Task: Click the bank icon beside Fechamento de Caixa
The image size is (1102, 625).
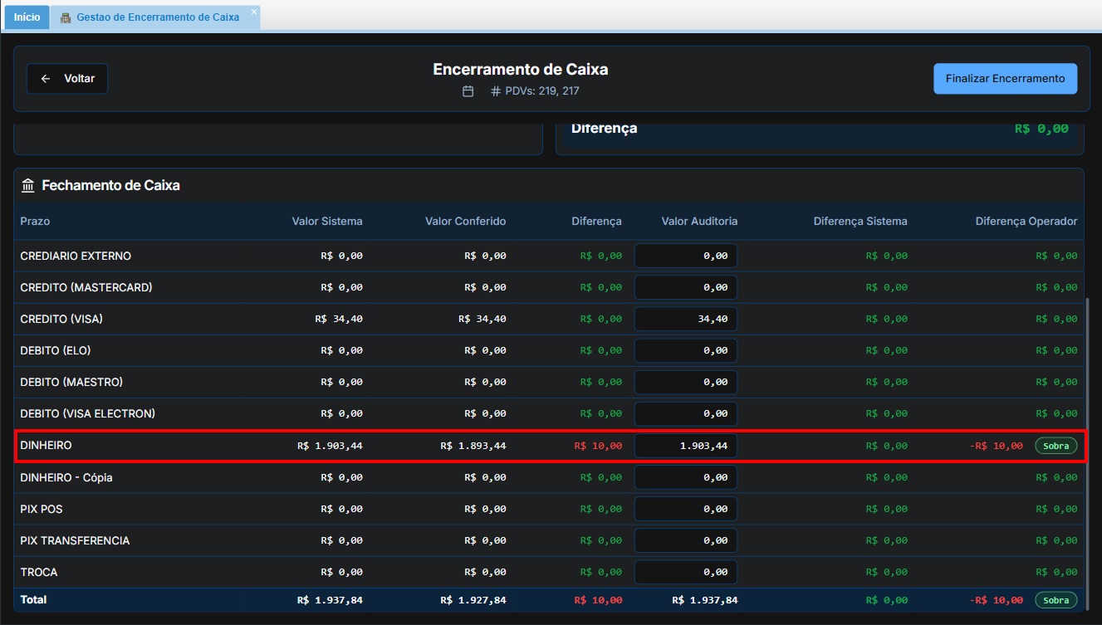Action: pyautogui.click(x=28, y=186)
